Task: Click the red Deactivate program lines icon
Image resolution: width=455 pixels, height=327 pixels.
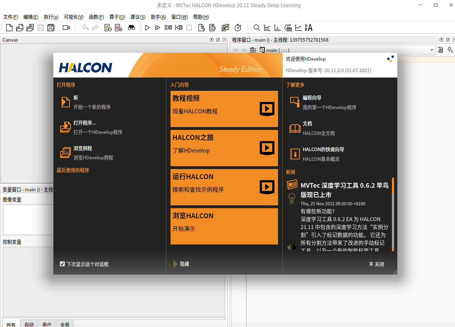Action: point(119,28)
